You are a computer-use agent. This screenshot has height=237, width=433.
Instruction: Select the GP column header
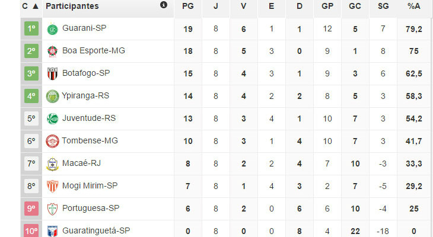click(x=327, y=6)
